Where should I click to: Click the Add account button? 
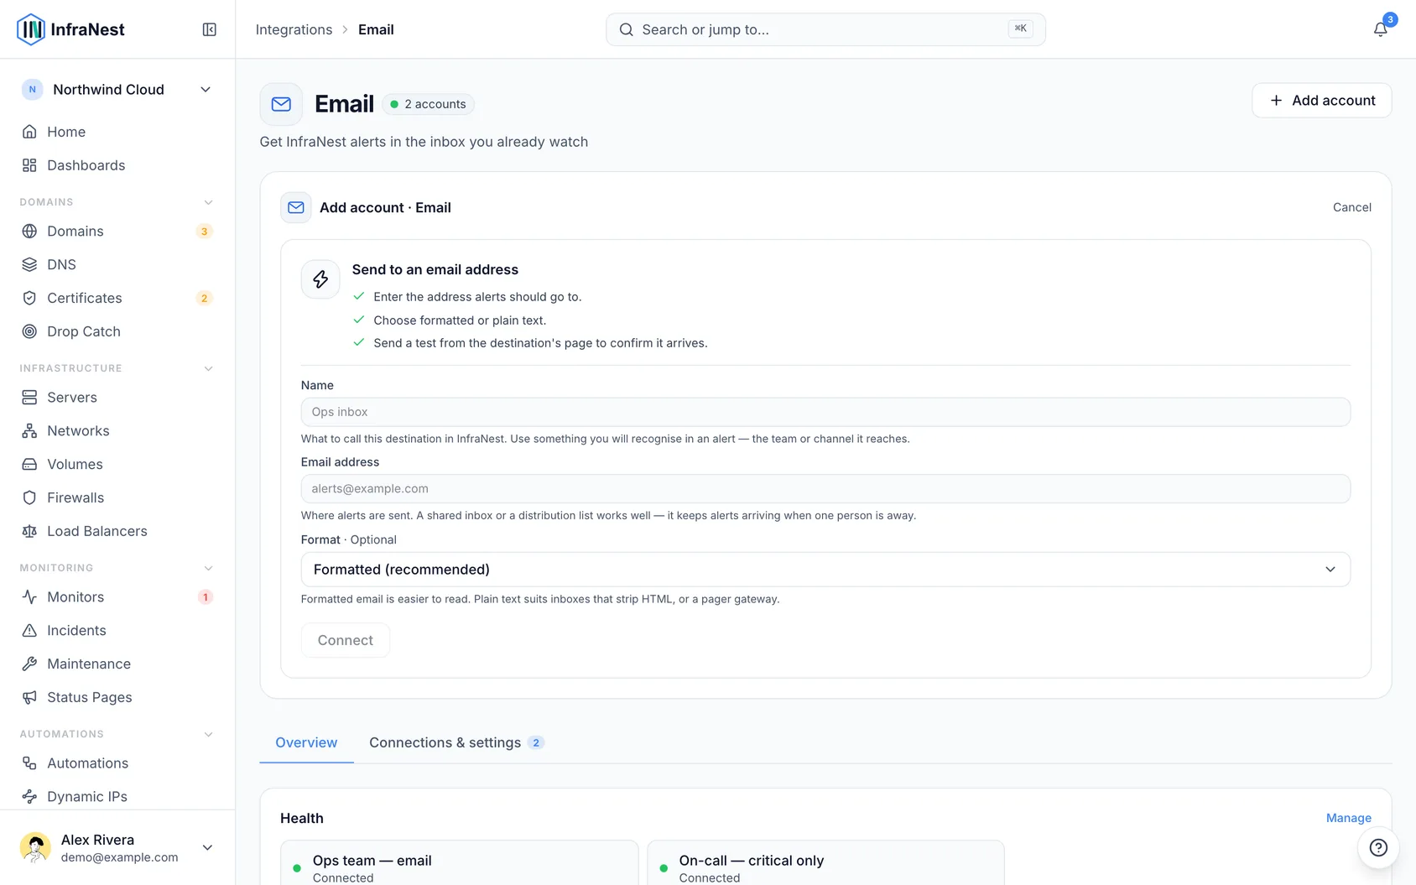(1322, 101)
